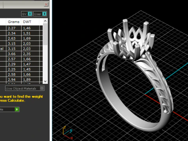Screen dimensions: 188x141
Task: Select the 1,51 DWT cell
Action: click(x=30, y=33)
